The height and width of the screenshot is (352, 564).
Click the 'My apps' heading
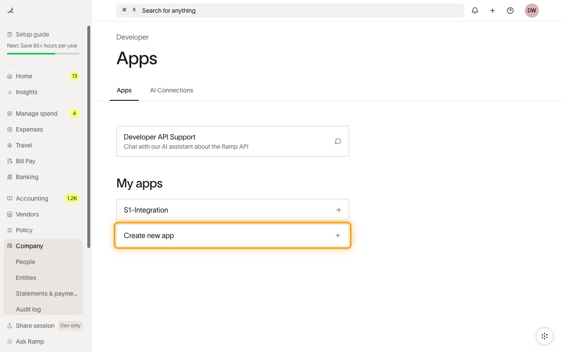pos(139,183)
